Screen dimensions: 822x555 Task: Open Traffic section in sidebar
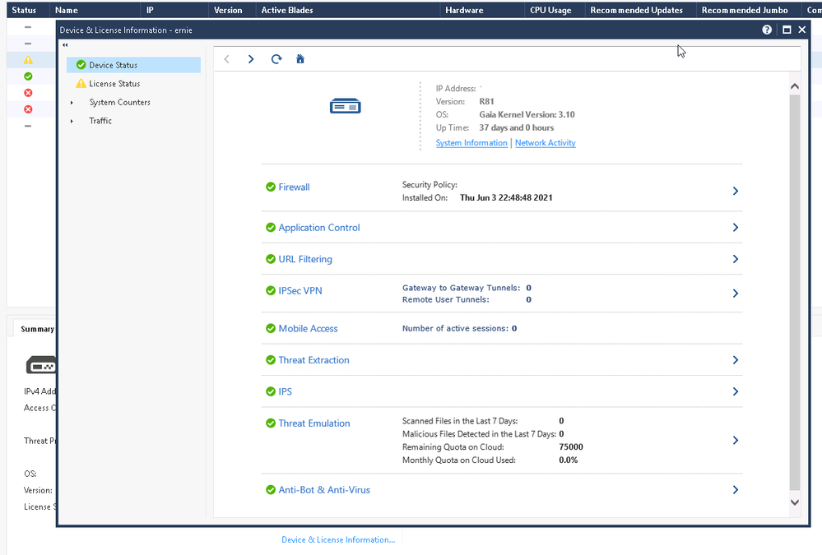click(100, 121)
